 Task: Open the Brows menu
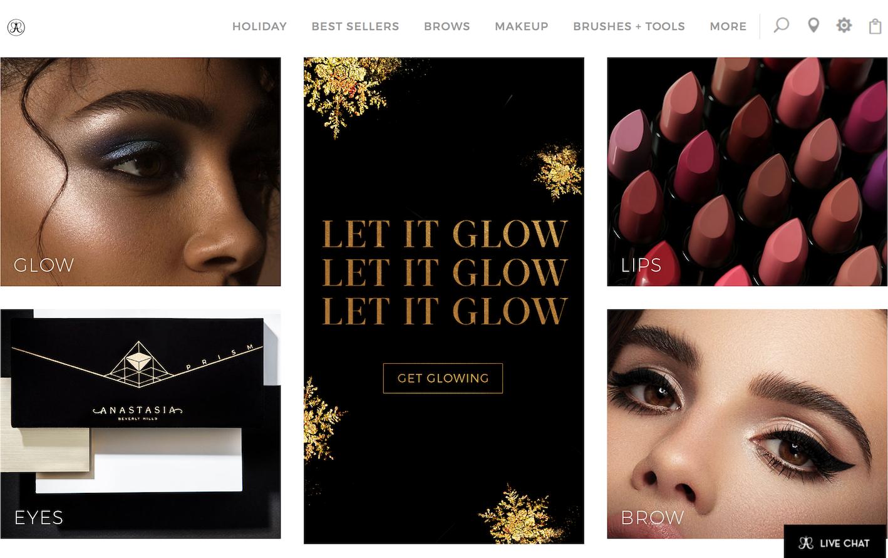pyautogui.click(x=447, y=26)
